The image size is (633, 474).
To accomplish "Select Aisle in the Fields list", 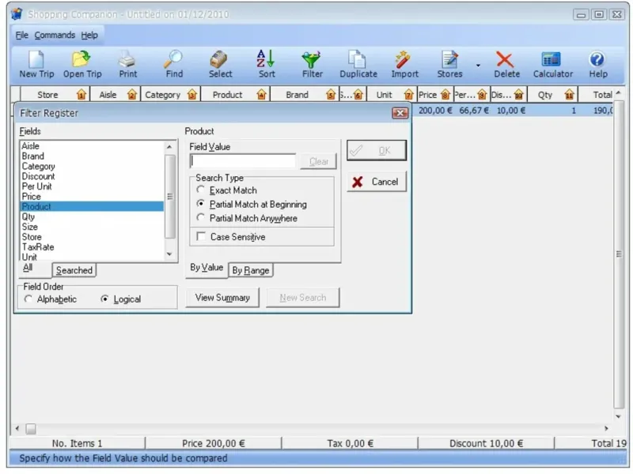I will [x=92, y=146].
